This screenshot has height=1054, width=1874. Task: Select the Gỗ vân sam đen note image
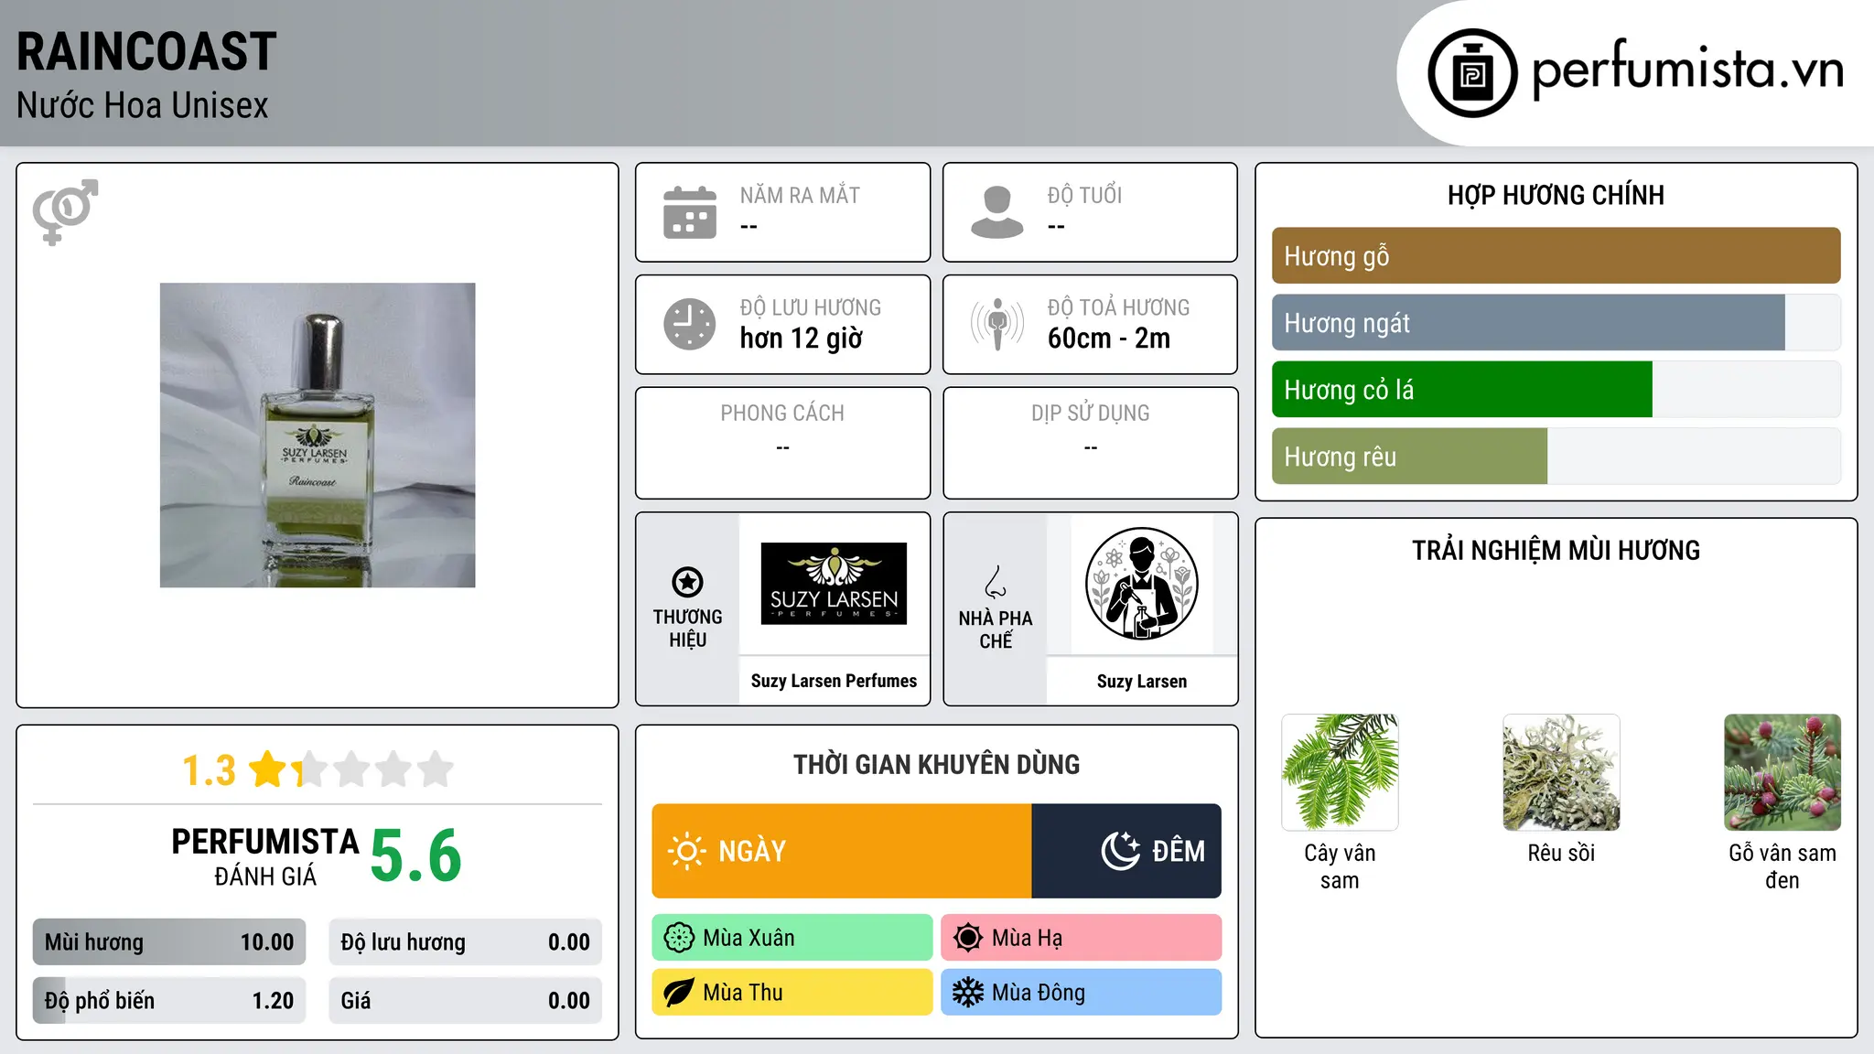[1782, 772]
